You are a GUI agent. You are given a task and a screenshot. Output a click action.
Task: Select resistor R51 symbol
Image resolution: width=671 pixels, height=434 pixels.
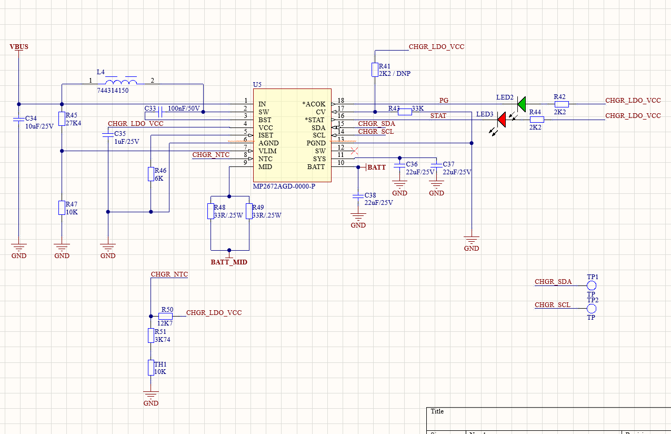151,336
